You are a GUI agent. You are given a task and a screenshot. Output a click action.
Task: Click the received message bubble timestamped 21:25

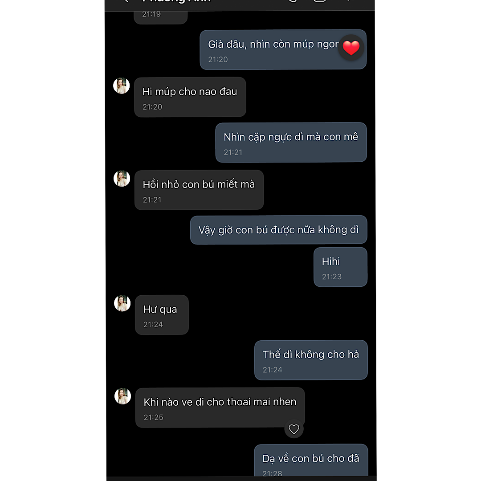click(x=220, y=408)
